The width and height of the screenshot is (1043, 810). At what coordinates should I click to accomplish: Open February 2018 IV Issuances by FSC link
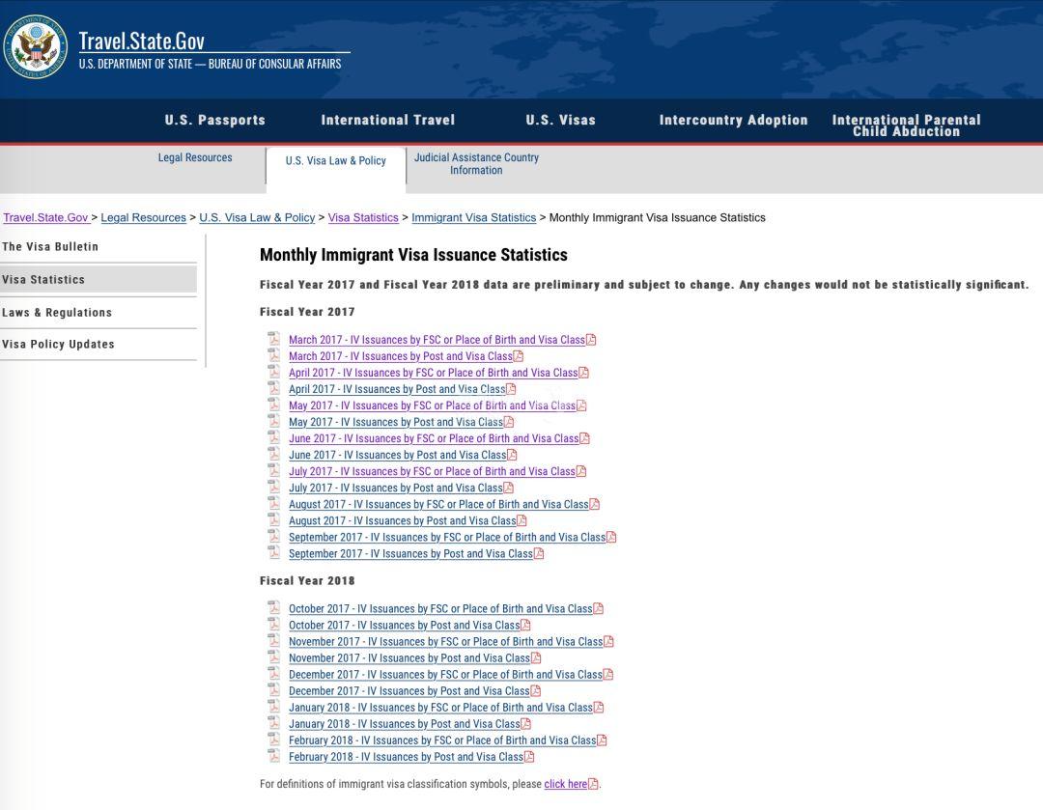[442, 740]
